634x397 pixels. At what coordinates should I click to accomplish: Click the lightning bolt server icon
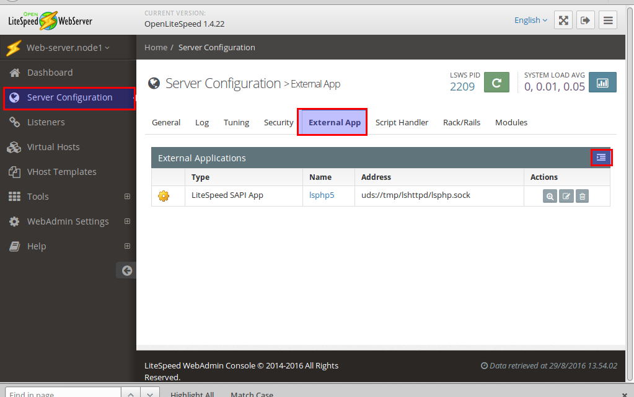point(14,48)
